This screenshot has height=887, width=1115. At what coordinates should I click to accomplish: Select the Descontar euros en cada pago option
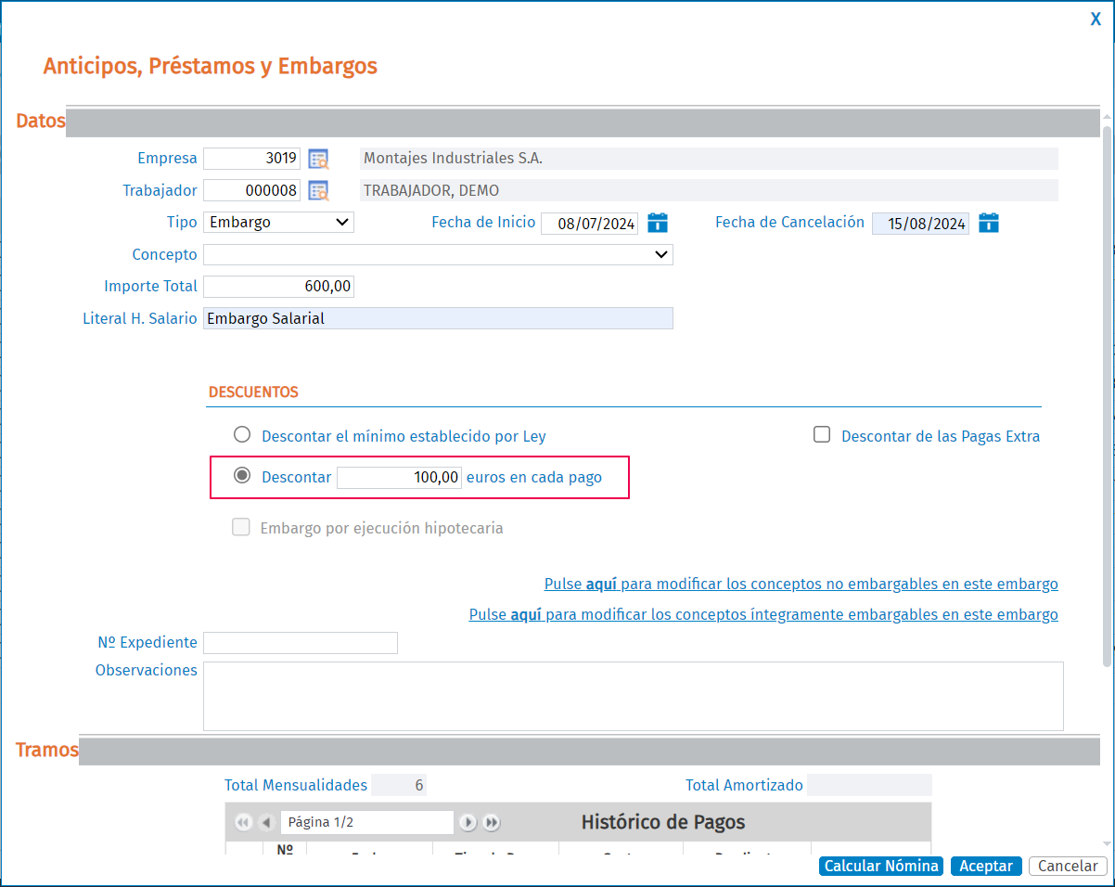point(242,476)
